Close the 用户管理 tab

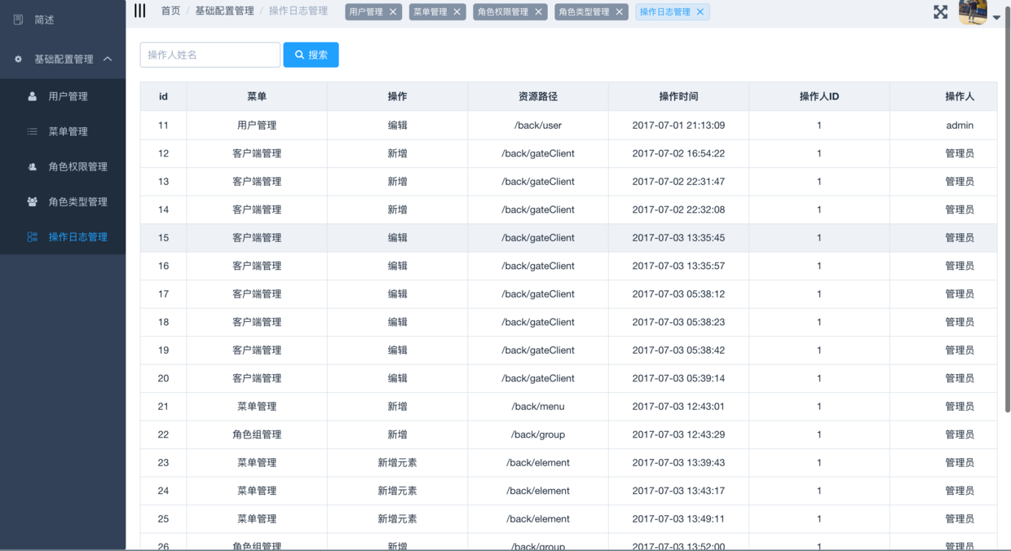point(393,11)
